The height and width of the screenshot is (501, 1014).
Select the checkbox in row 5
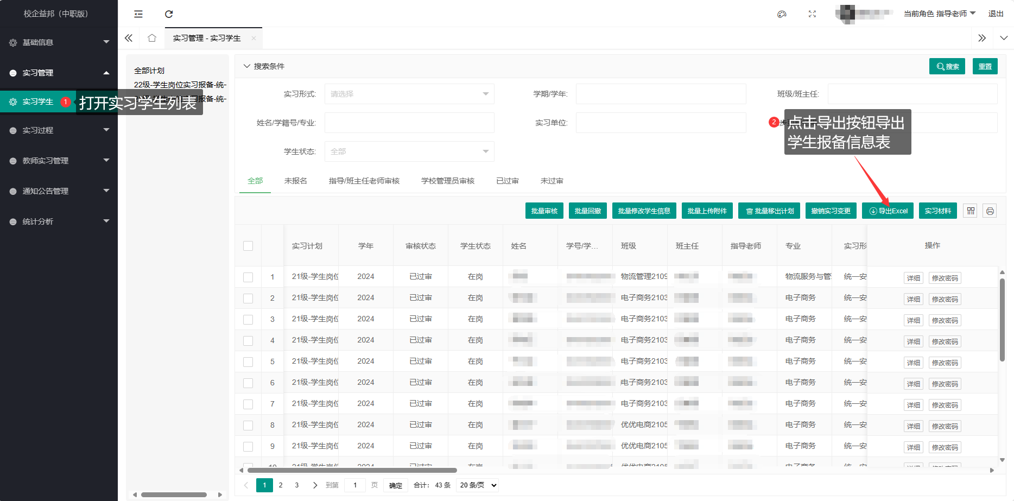pyautogui.click(x=248, y=362)
